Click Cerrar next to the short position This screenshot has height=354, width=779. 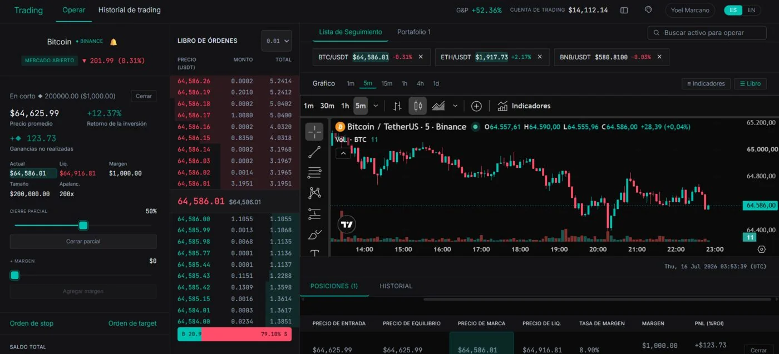tap(144, 96)
